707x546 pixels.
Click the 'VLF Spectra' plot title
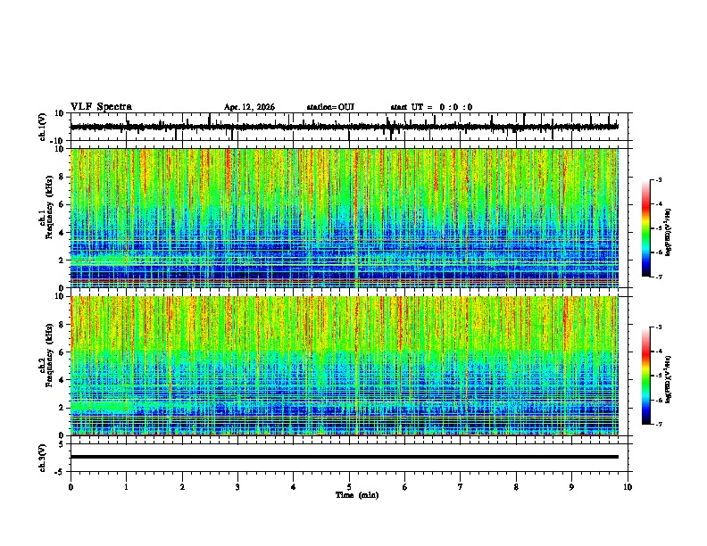click(x=101, y=107)
